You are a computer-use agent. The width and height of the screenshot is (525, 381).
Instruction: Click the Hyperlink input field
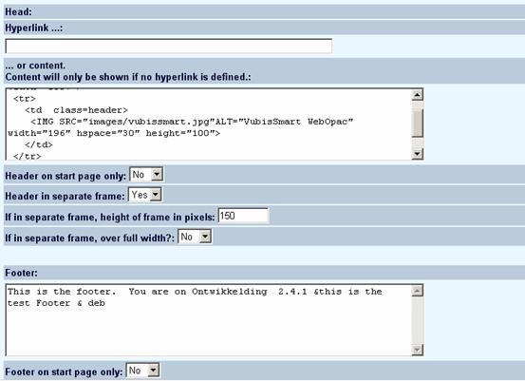[168, 46]
